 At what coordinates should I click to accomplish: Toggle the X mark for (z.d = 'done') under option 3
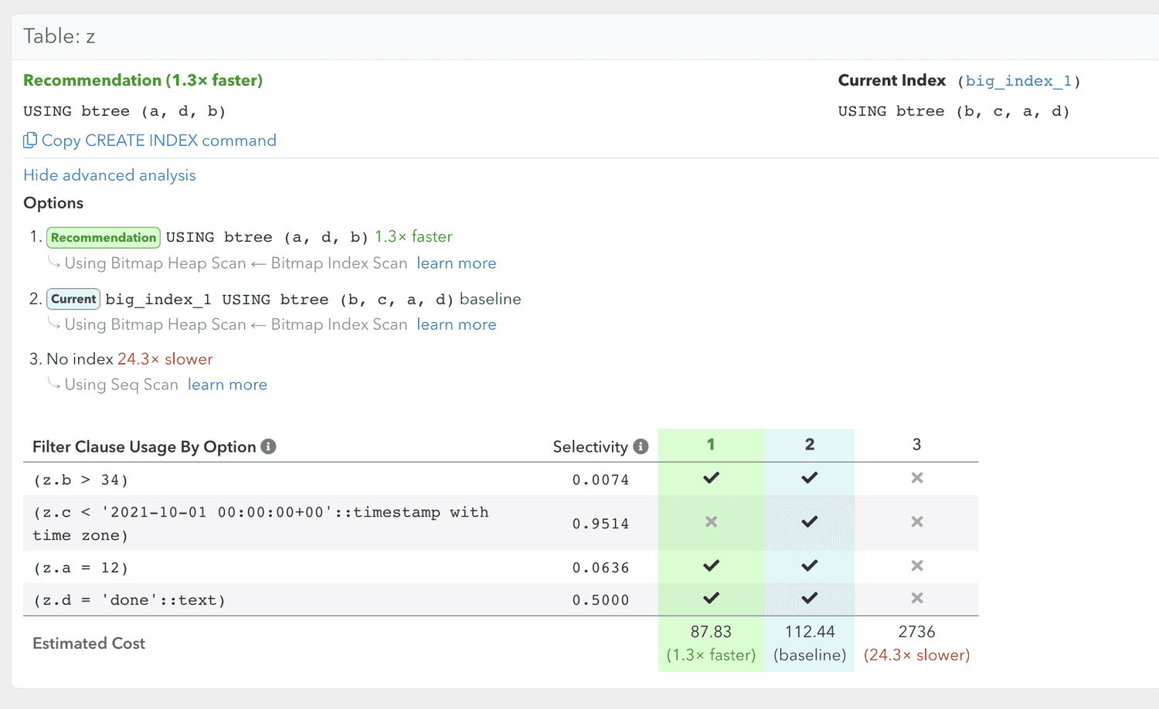[916, 599]
